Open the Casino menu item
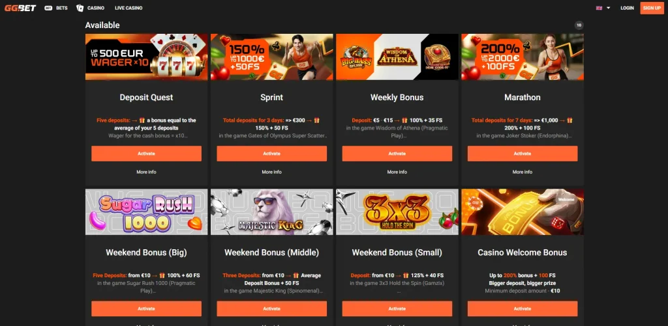This screenshot has height=326, width=668. pos(96,8)
